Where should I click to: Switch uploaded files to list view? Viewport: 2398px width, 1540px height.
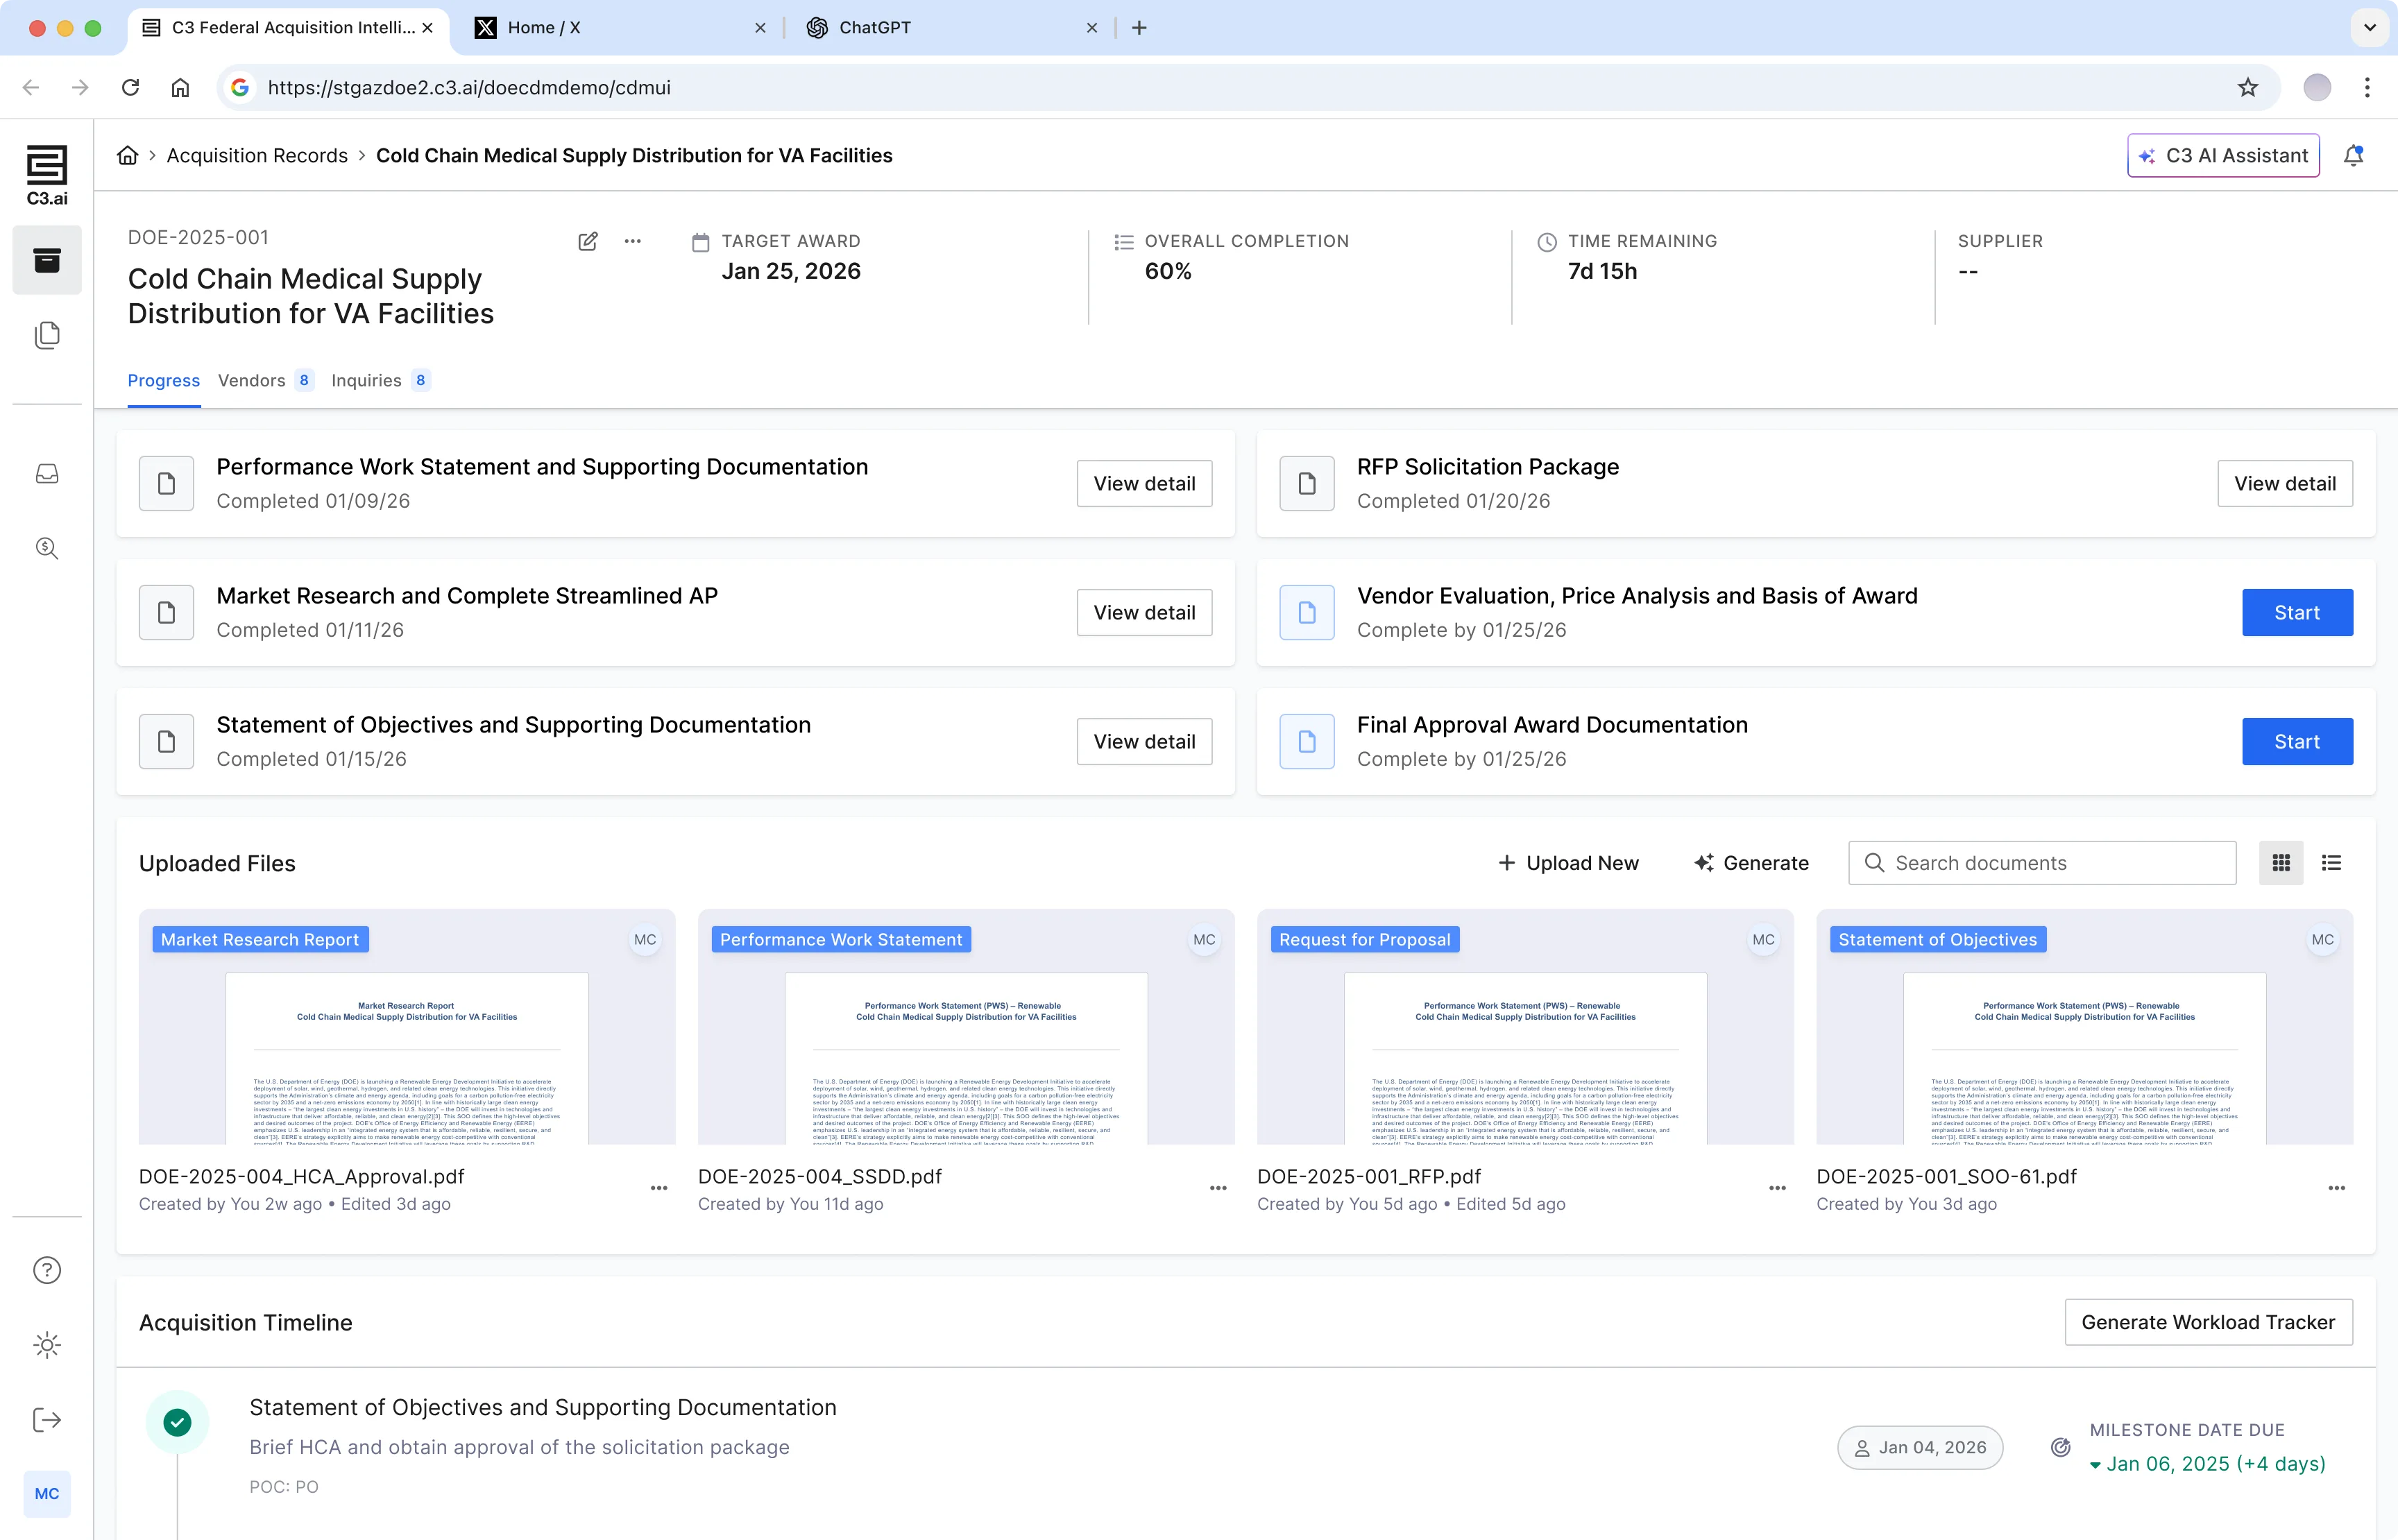[x=2331, y=863]
